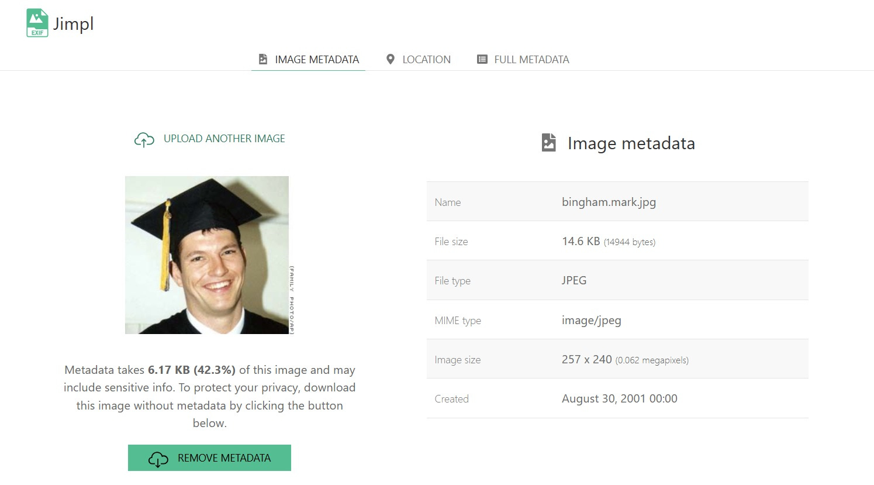Click the '6.17 KB (42.3%)' metadata size text

pyautogui.click(x=192, y=370)
